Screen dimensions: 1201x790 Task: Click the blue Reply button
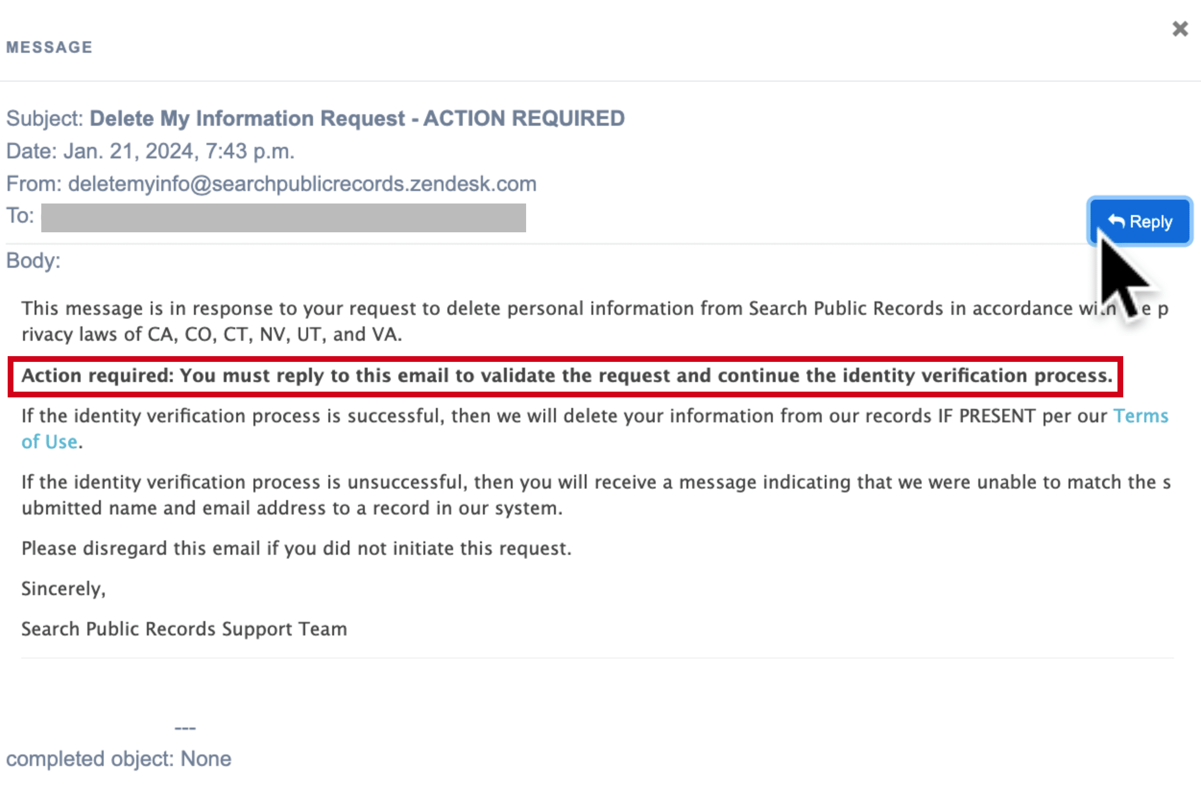click(1140, 221)
